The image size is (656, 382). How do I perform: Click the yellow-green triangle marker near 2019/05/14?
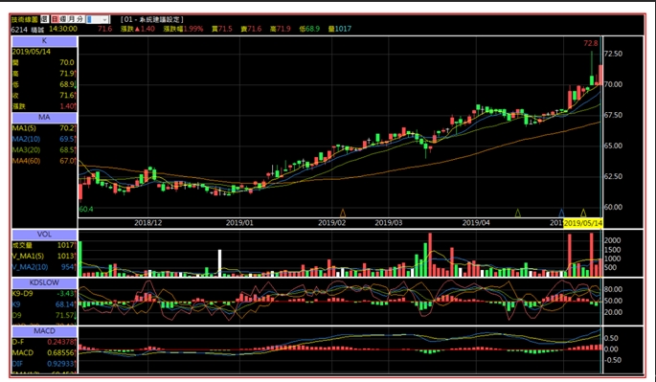tap(583, 213)
